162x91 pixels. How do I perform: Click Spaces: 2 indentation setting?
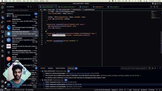click(114, 90)
